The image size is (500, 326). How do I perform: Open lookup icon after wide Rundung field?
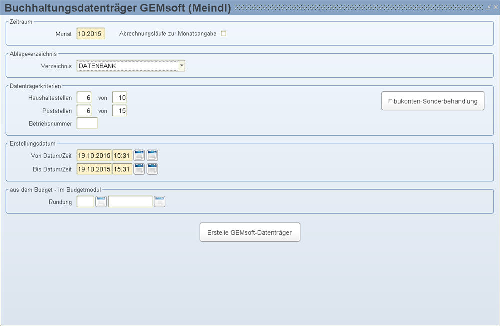160,202
